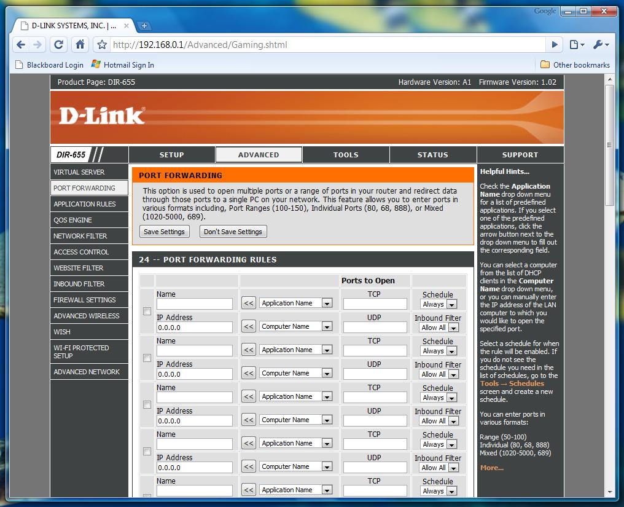The height and width of the screenshot is (507, 624).
Task: Open the WI-FI PROTECTED SETUP menu item
Action: tap(89, 352)
